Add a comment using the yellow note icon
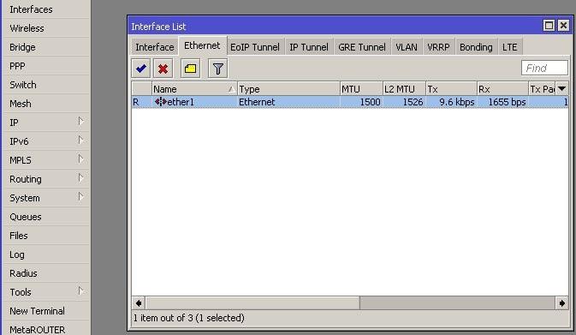 click(x=190, y=69)
